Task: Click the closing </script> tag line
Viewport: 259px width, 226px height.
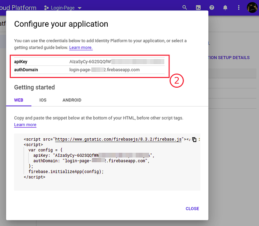Action: pos(34,177)
